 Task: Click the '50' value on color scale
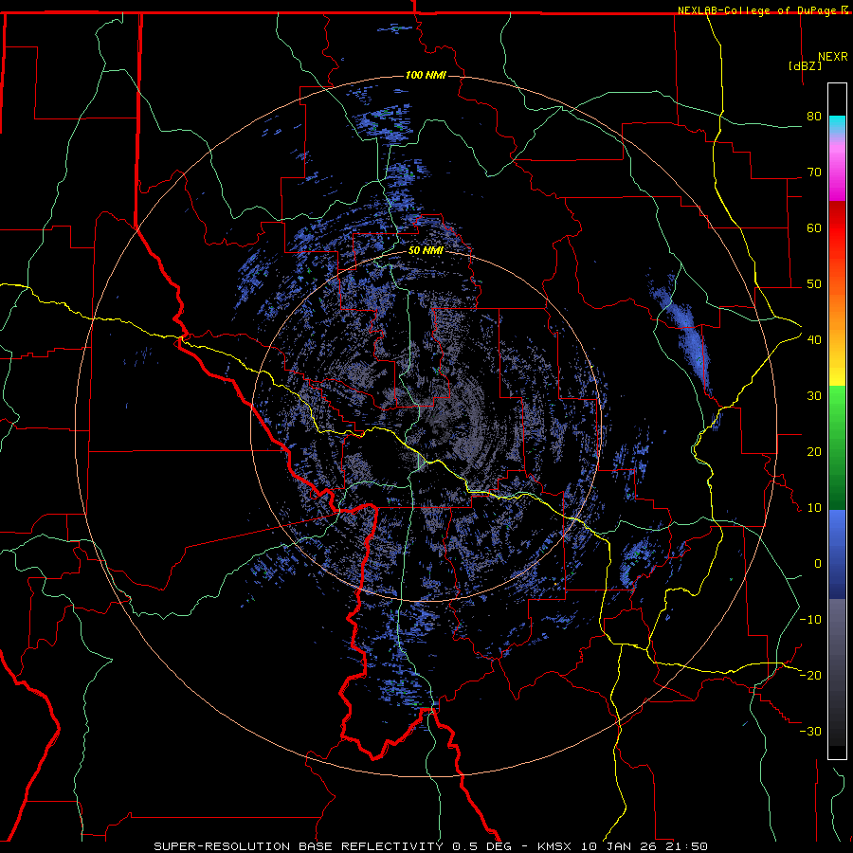[814, 284]
